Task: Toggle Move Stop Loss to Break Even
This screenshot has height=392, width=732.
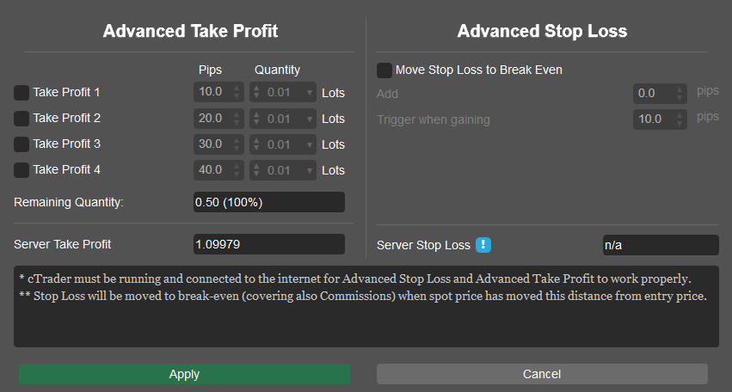Action: pyautogui.click(x=384, y=70)
